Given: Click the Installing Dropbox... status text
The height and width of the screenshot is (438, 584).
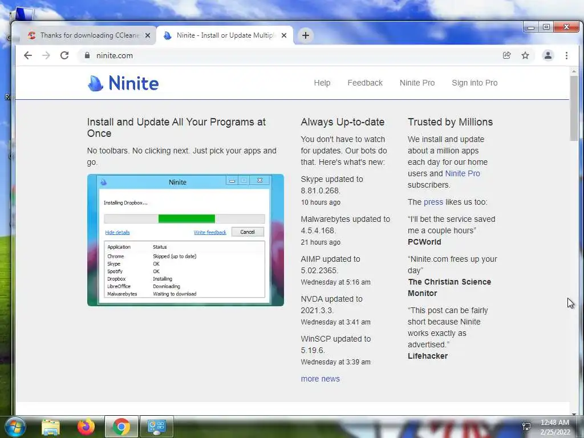Looking at the screenshot, I should 125,203.
